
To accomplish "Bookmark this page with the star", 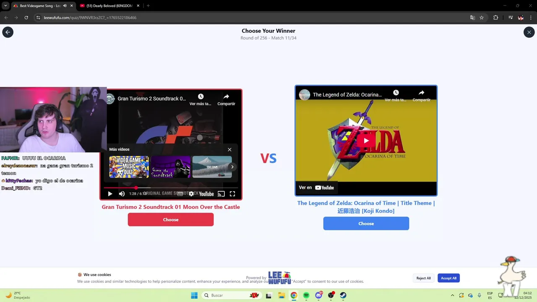I will [482, 18].
